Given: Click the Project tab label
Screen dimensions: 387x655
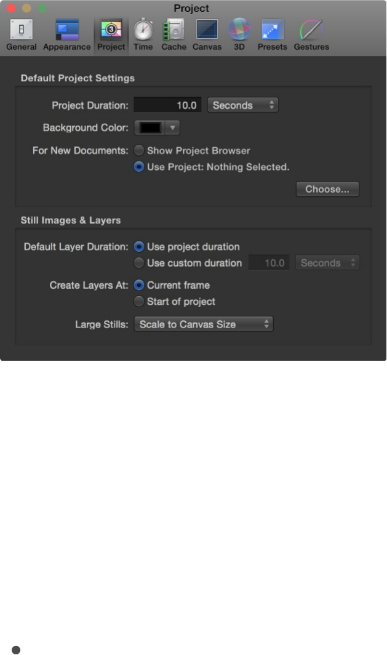Looking at the screenshot, I should [x=111, y=47].
